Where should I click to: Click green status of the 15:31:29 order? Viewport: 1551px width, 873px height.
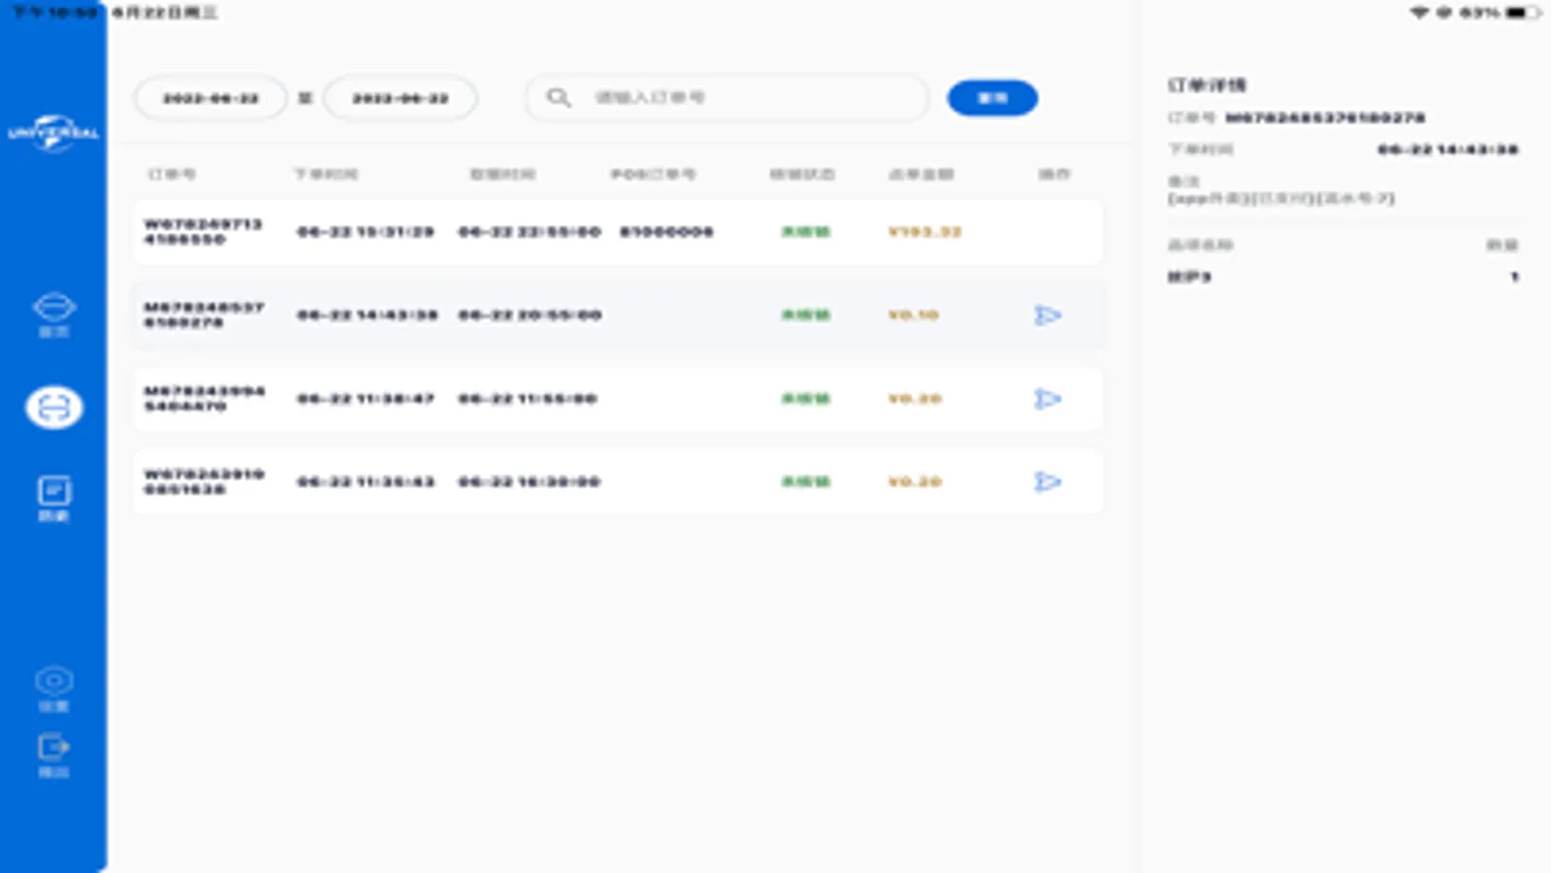coord(806,232)
